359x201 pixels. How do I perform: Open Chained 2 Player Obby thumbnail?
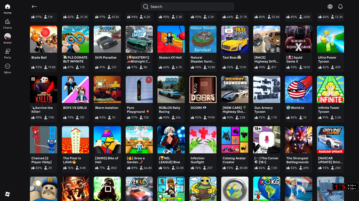click(44, 140)
